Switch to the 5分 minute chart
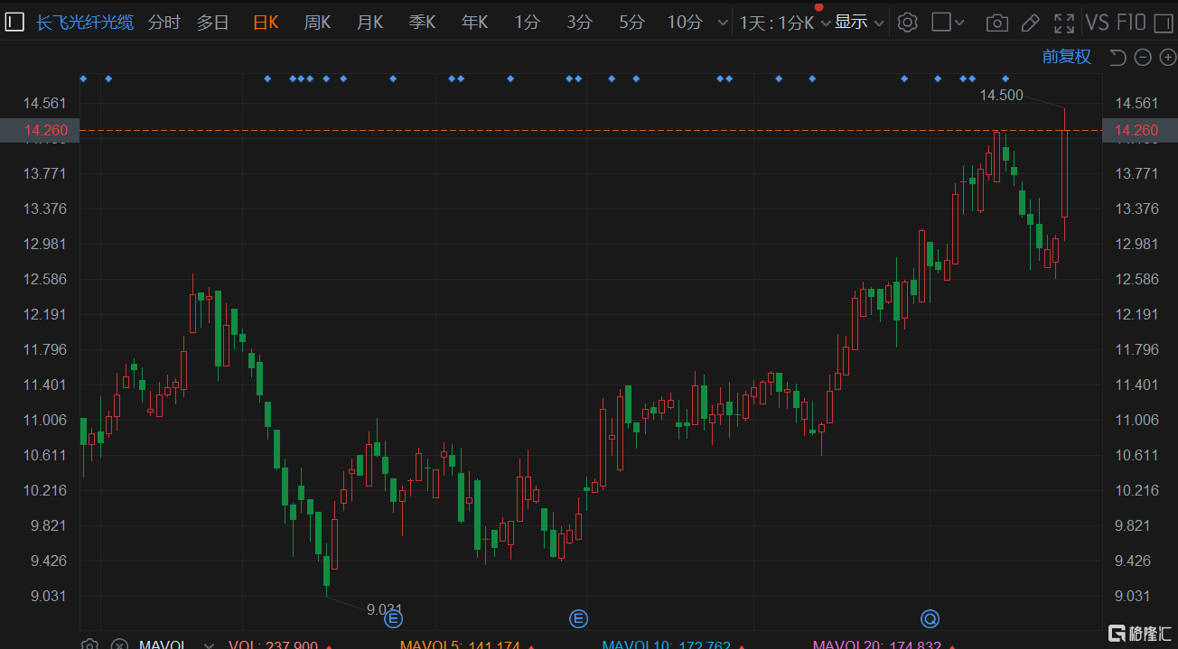Screen dimensions: 1178x649 tap(631, 22)
